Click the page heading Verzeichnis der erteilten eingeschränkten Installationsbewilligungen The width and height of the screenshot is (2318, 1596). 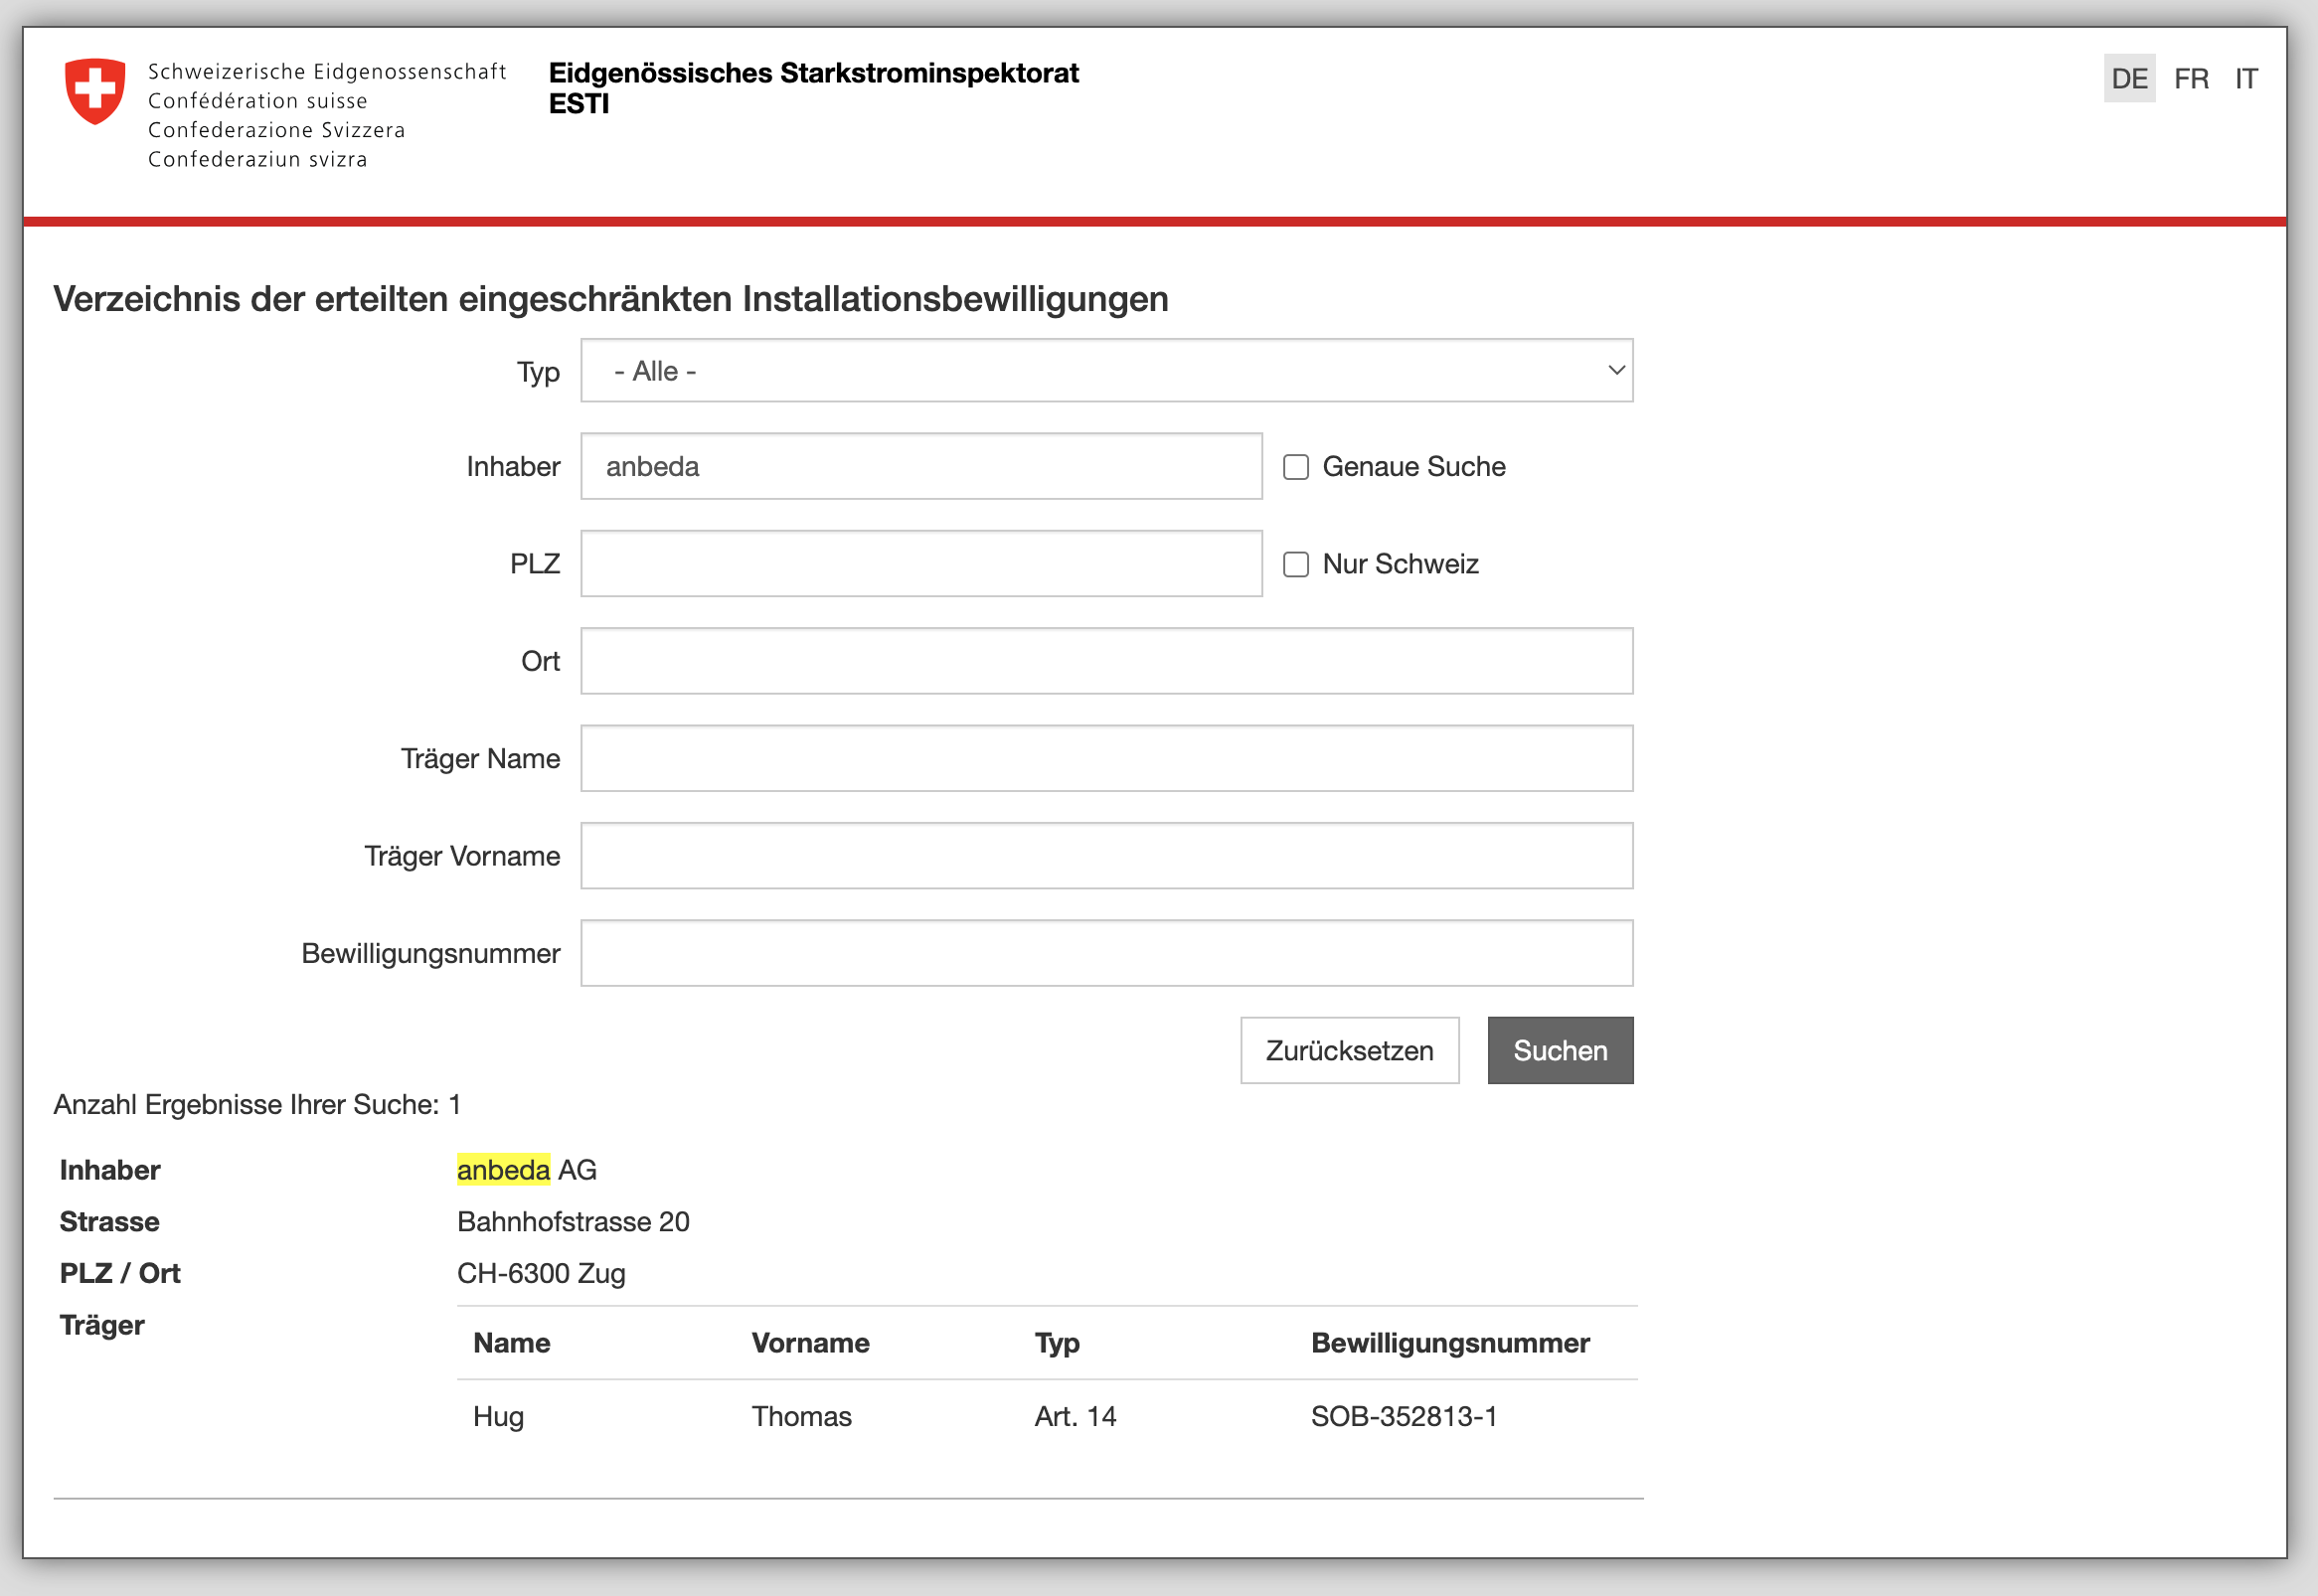pyautogui.click(x=610, y=299)
